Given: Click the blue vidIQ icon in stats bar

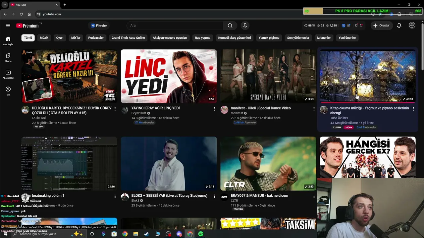Looking at the screenshot, I should click(344, 25).
